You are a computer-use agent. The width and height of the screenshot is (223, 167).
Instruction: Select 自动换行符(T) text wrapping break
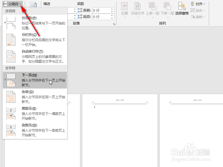click(x=35, y=57)
